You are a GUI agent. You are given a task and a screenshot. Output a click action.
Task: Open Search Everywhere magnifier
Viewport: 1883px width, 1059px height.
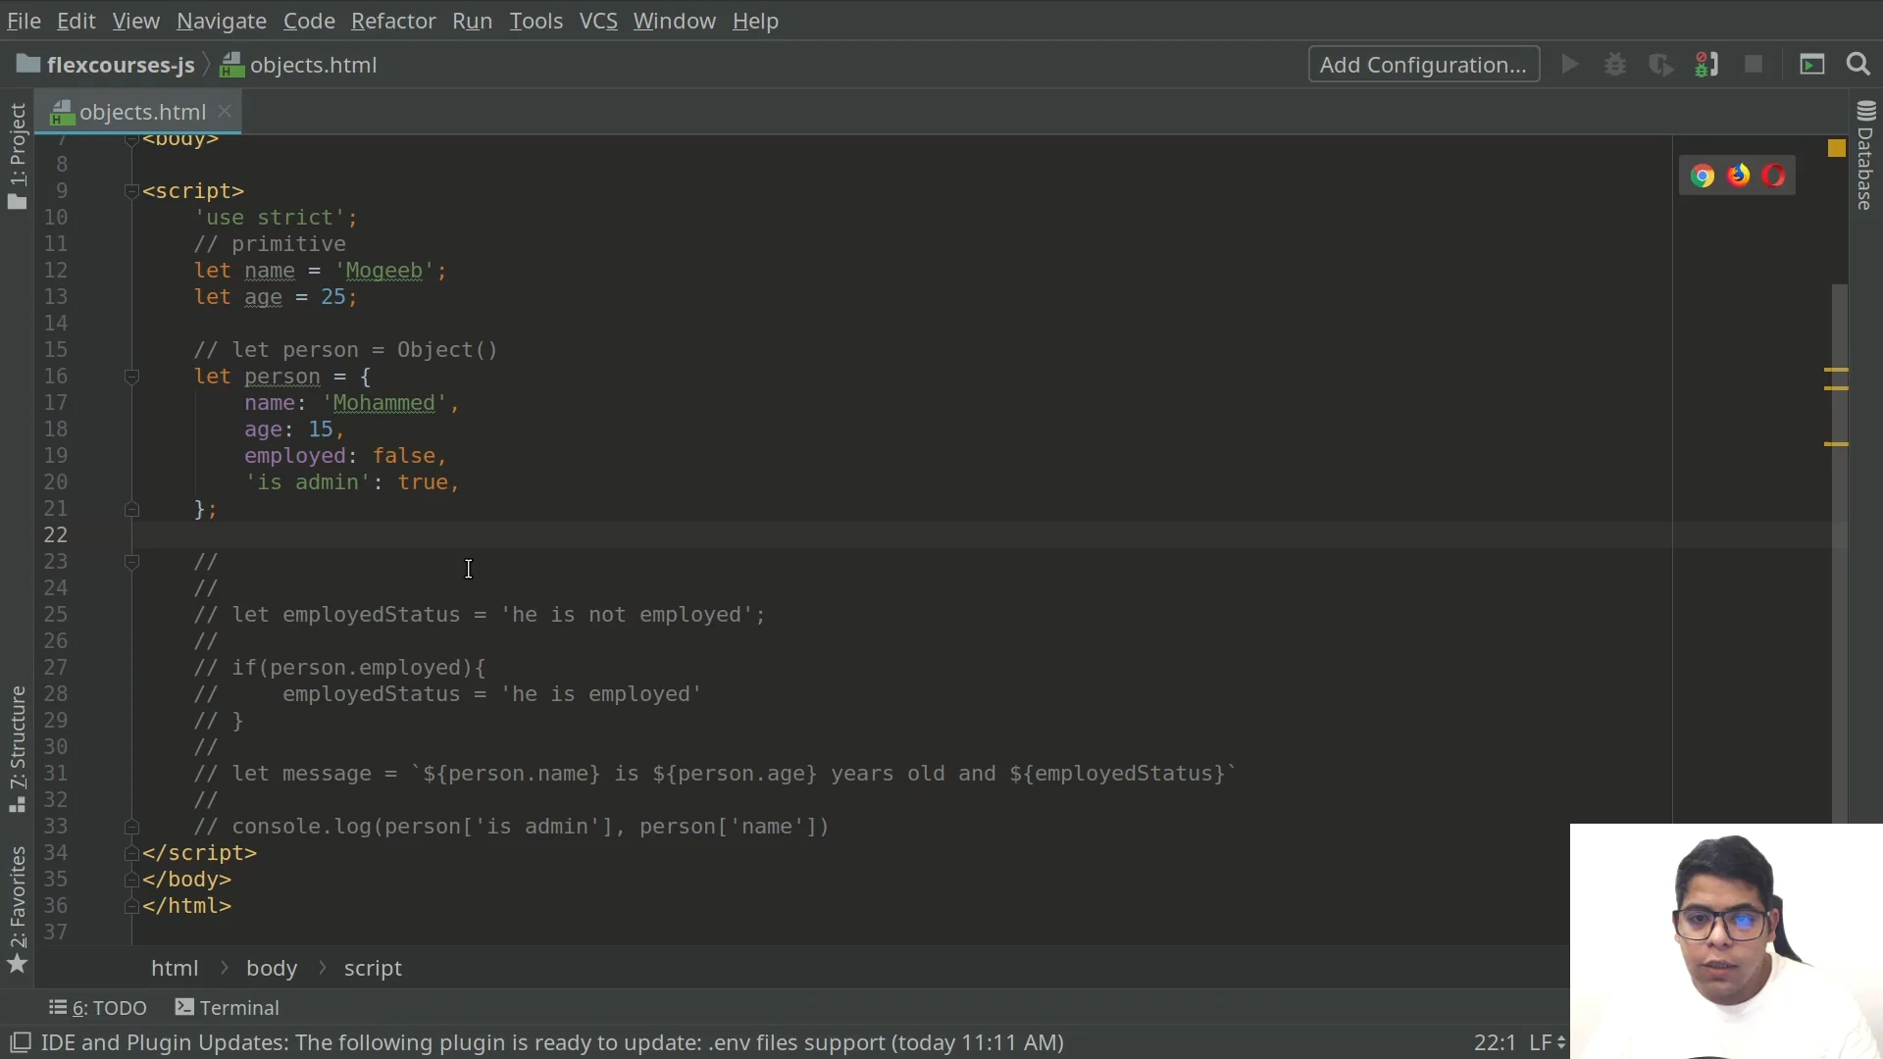click(1858, 65)
